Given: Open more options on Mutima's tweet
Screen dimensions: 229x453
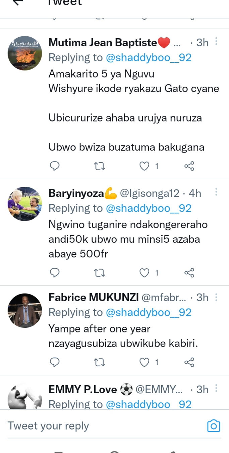Looking at the screenshot, I should pyautogui.click(x=216, y=41).
